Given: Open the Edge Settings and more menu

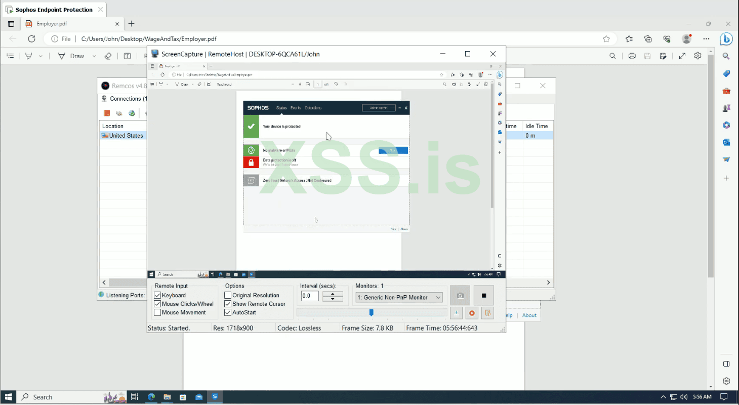Looking at the screenshot, I should [x=706, y=39].
